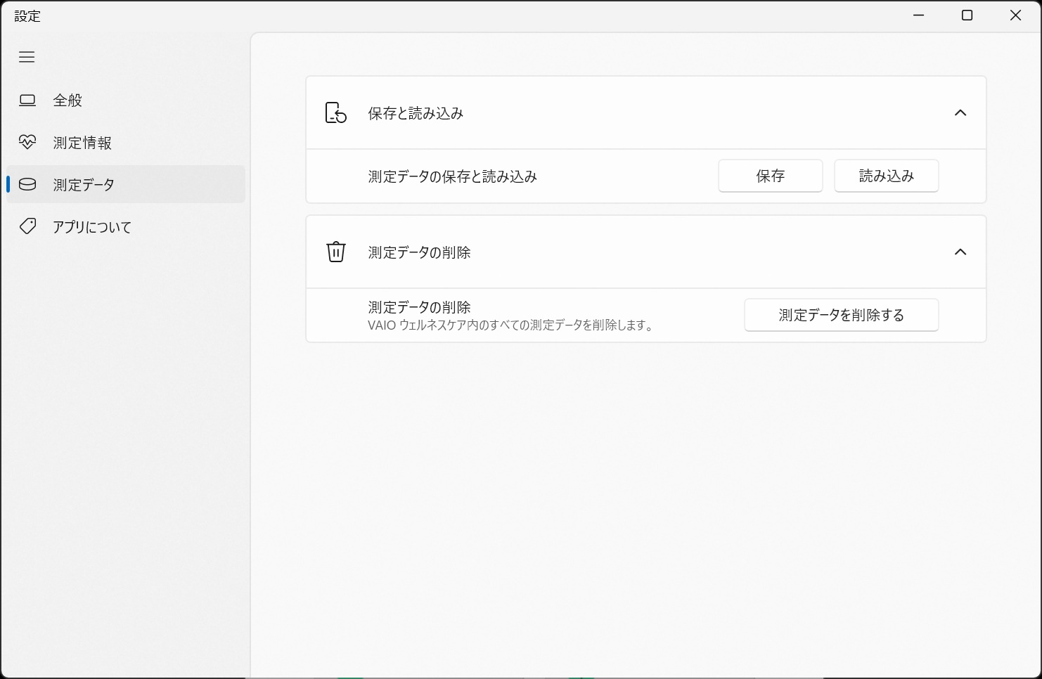The width and height of the screenshot is (1042, 679).
Task: Click the 読み込み button
Action: pos(887,176)
